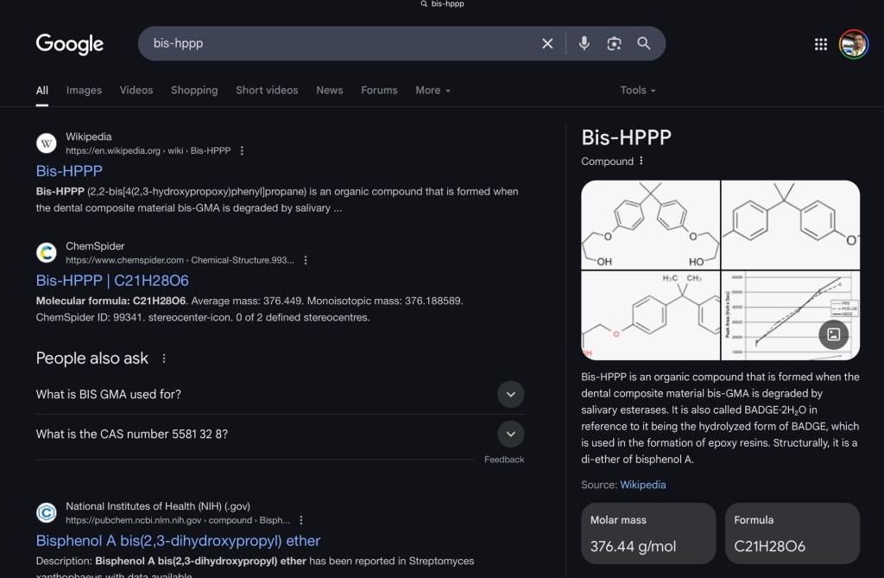Open the Bis-HPPP Wikipedia result link
Viewport: 884px width, 578px height.
pyautogui.click(x=69, y=171)
